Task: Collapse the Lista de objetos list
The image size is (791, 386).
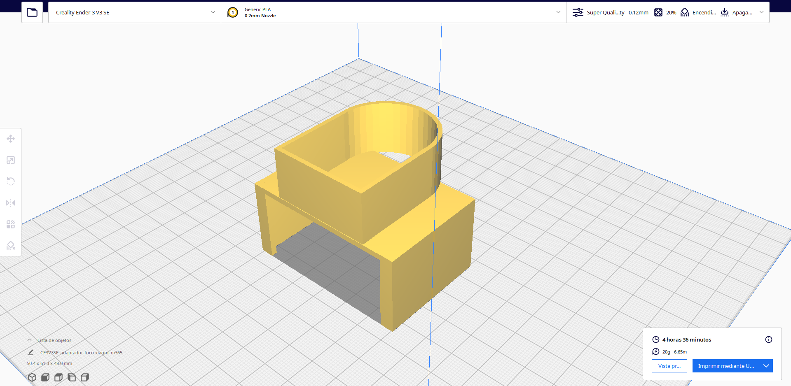Action: pos(29,340)
